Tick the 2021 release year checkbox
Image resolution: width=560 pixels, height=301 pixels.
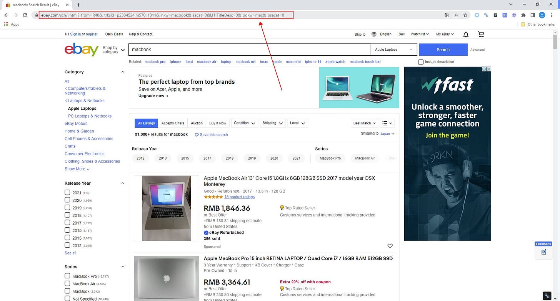67,192
